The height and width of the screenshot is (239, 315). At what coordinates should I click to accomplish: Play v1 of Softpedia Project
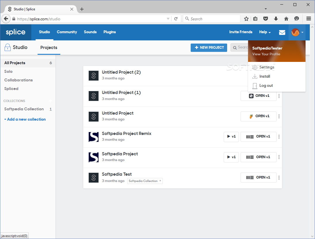pyautogui.click(x=231, y=157)
